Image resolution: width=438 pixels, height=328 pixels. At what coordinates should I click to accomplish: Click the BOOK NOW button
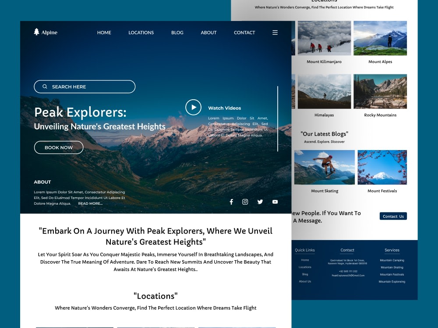tap(59, 147)
